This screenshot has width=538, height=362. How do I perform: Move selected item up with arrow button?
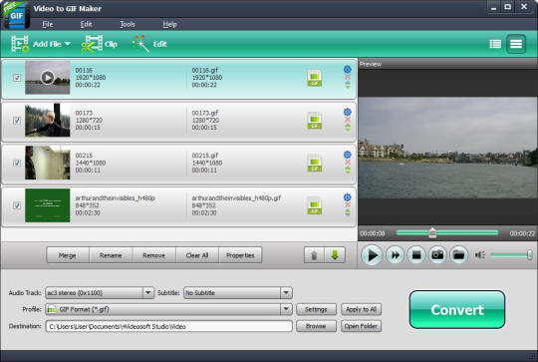click(x=314, y=255)
